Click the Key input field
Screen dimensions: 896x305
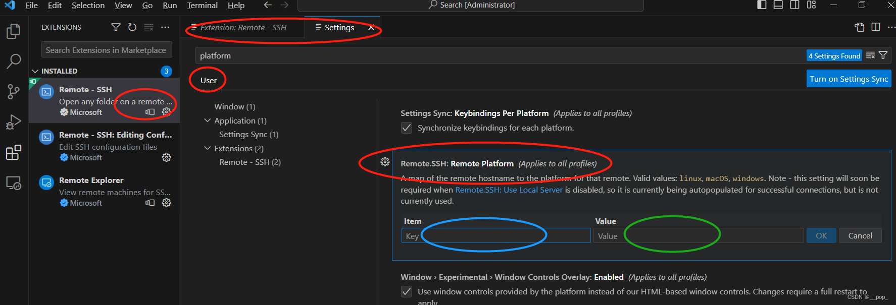click(496, 236)
